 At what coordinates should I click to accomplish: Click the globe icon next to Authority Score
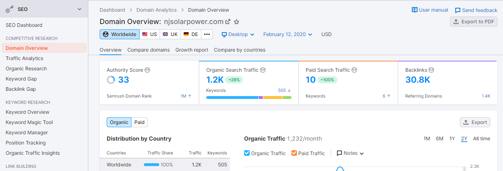pyautogui.click(x=147, y=70)
